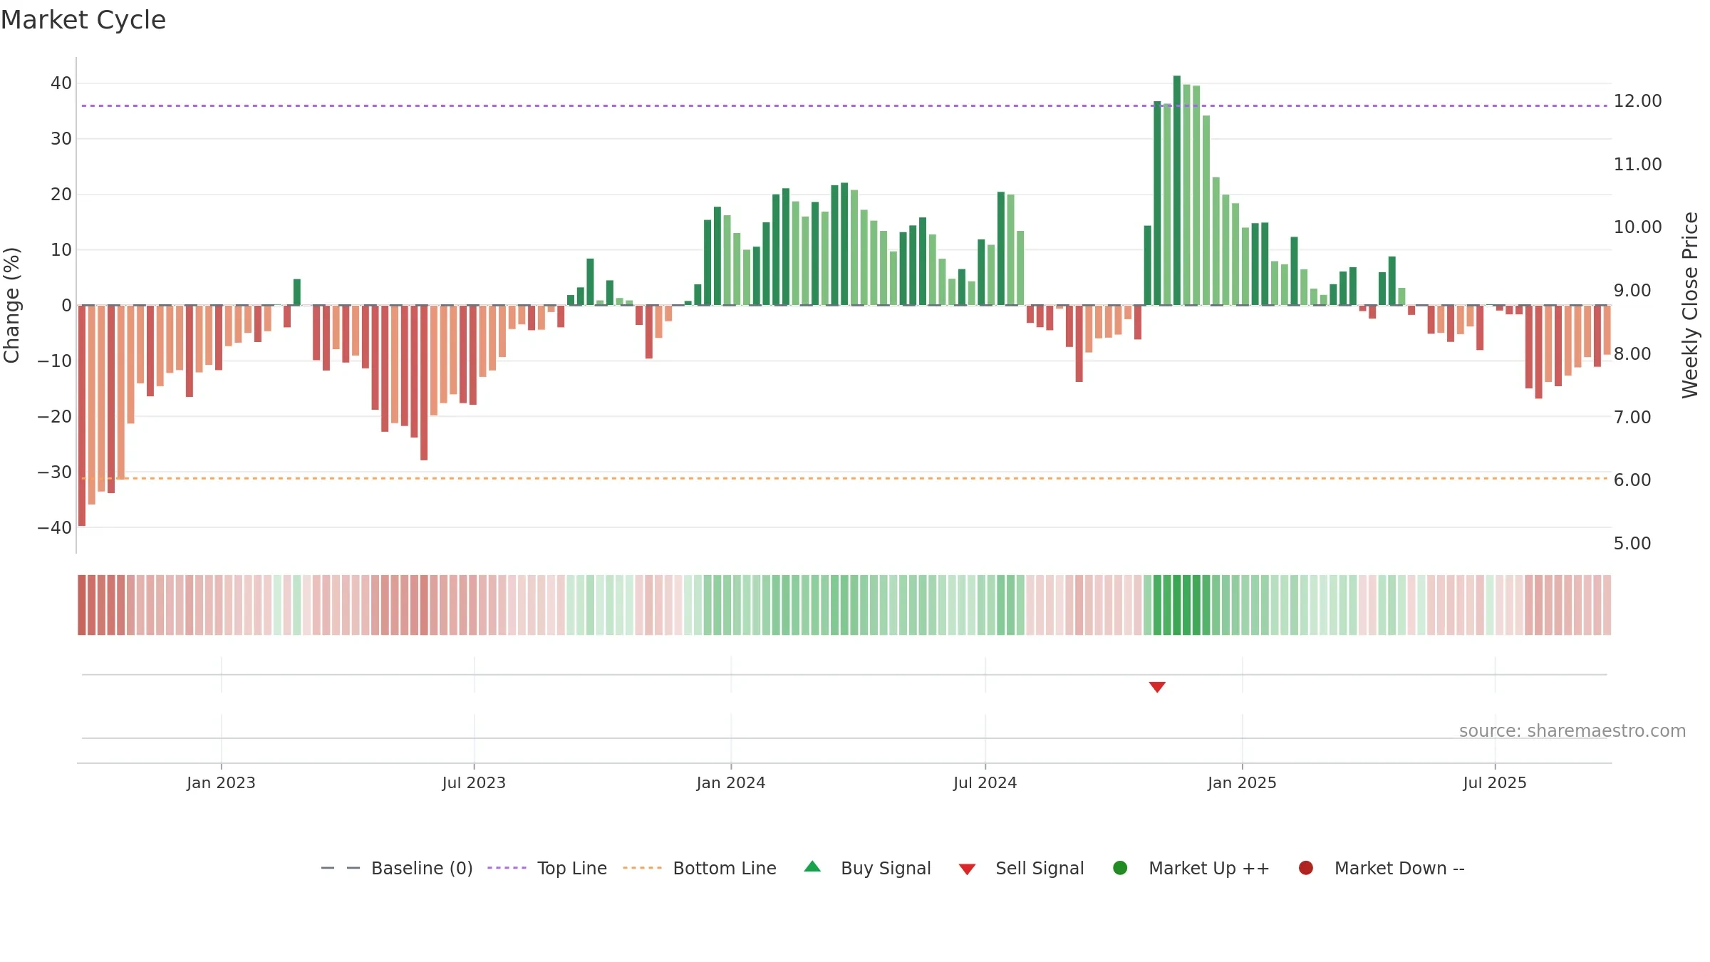Click the Market Cycle chart title
This screenshot has height=962, width=1710.
83,20
